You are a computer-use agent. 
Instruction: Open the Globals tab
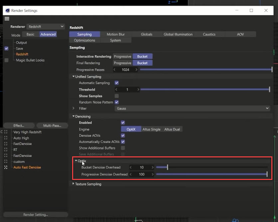click(x=146, y=34)
